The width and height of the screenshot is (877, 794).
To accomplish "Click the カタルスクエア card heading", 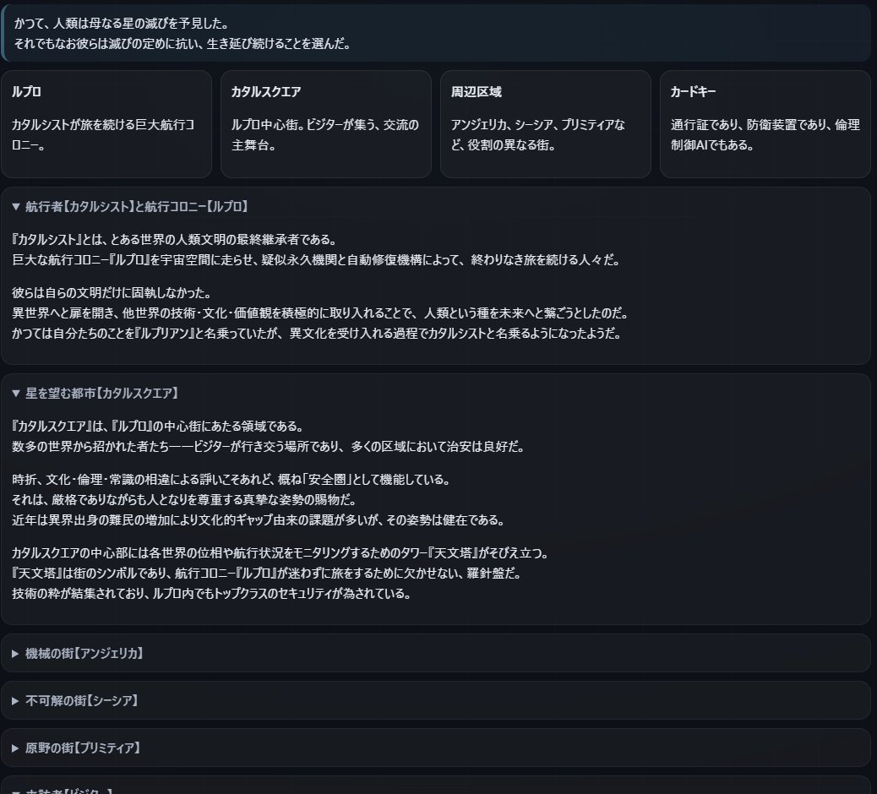I will [x=266, y=92].
